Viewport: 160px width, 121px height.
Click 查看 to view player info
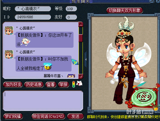[51, 85]
